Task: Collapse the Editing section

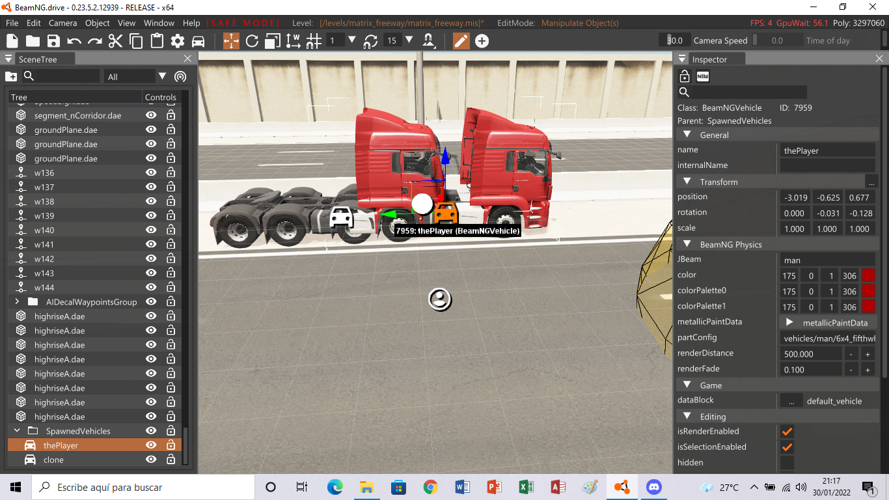Action: pyautogui.click(x=687, y=416)
